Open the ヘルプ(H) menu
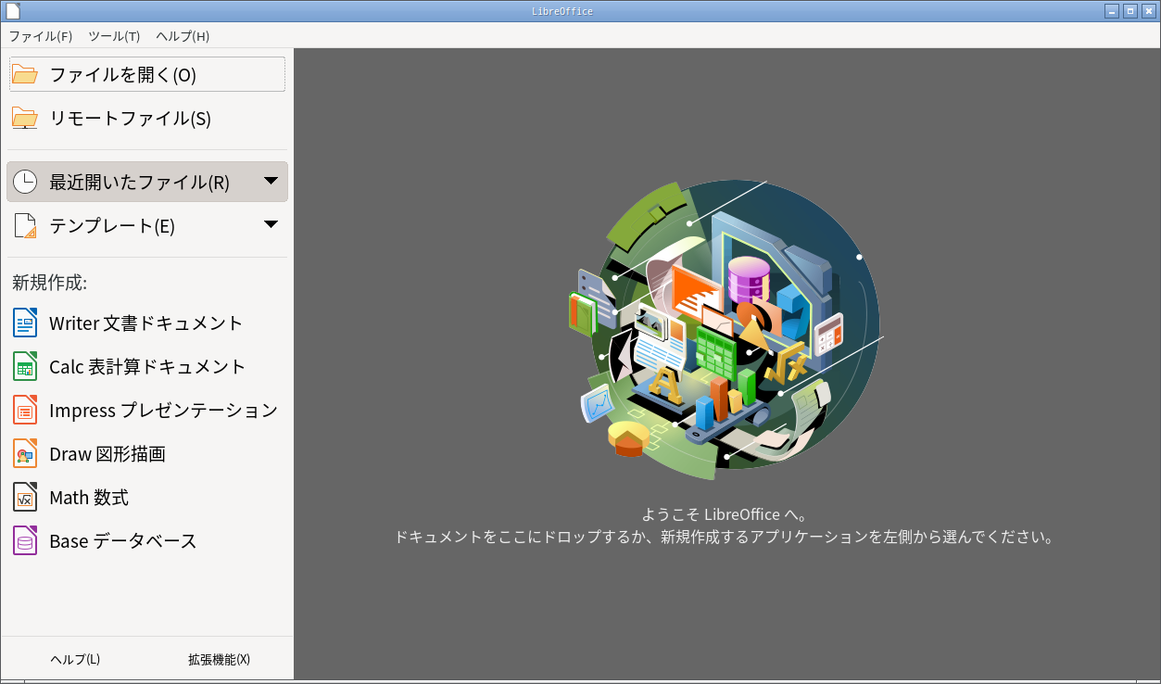Image resolution: width=1161 pixels, height=684 pixels. [x=183, y=36]
